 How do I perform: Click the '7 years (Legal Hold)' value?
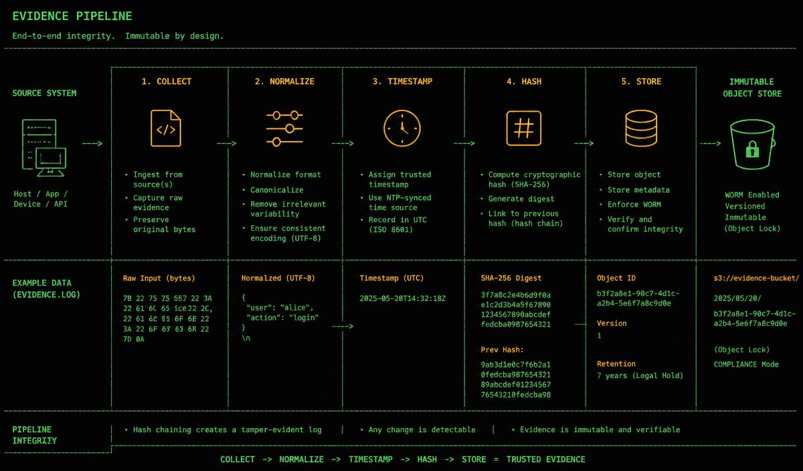(x=640, y=375)
